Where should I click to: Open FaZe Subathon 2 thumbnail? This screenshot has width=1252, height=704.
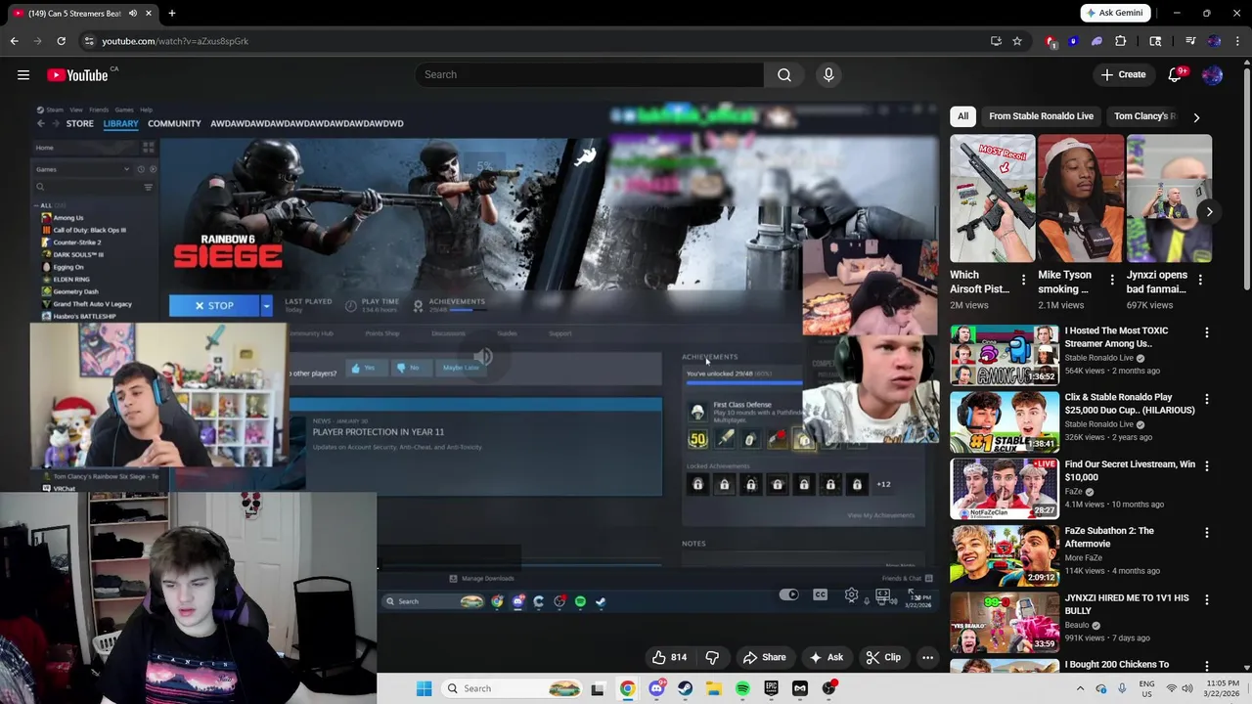1004,554
